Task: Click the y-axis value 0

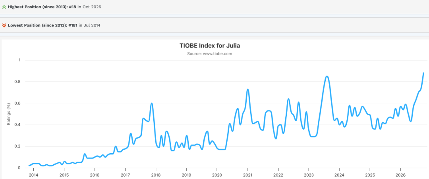Action: (x=19, y=168)
